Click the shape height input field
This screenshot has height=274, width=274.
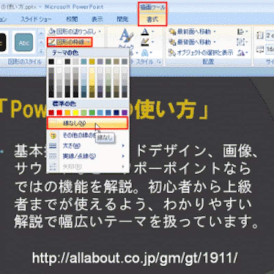[x=270, y=36]
